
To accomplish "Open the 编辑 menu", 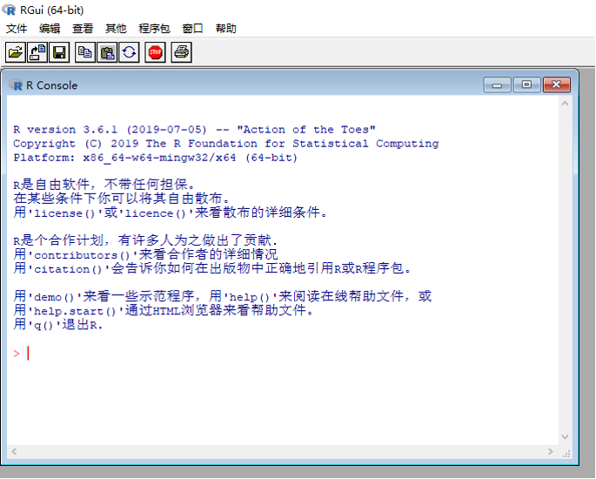I will click(50, 29).
